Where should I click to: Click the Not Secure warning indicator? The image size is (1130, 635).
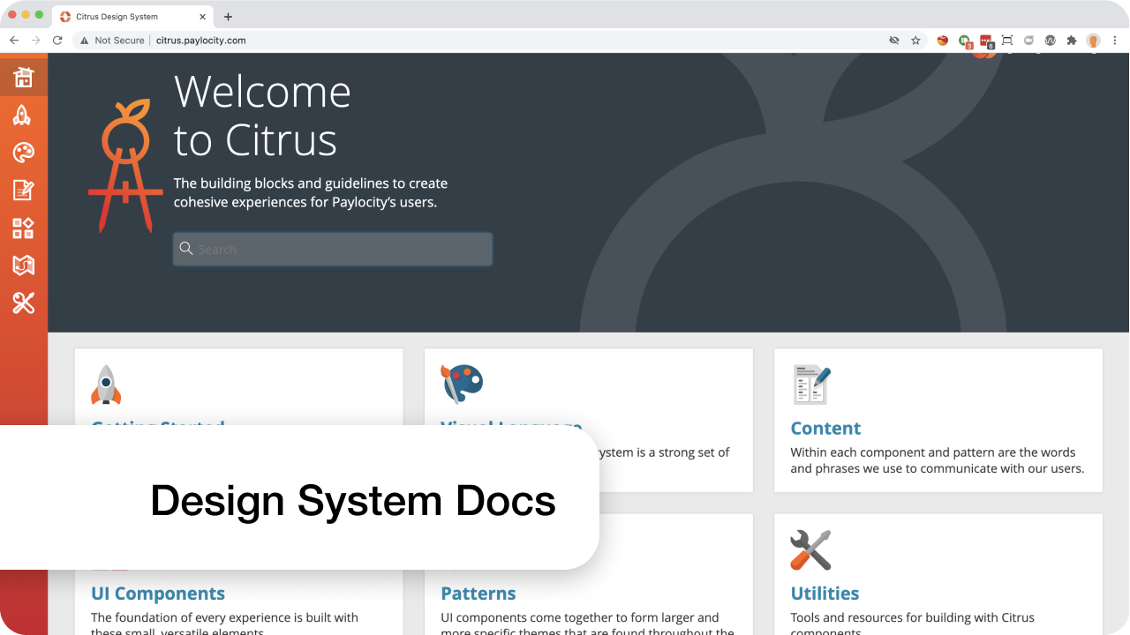pos(112,41)
